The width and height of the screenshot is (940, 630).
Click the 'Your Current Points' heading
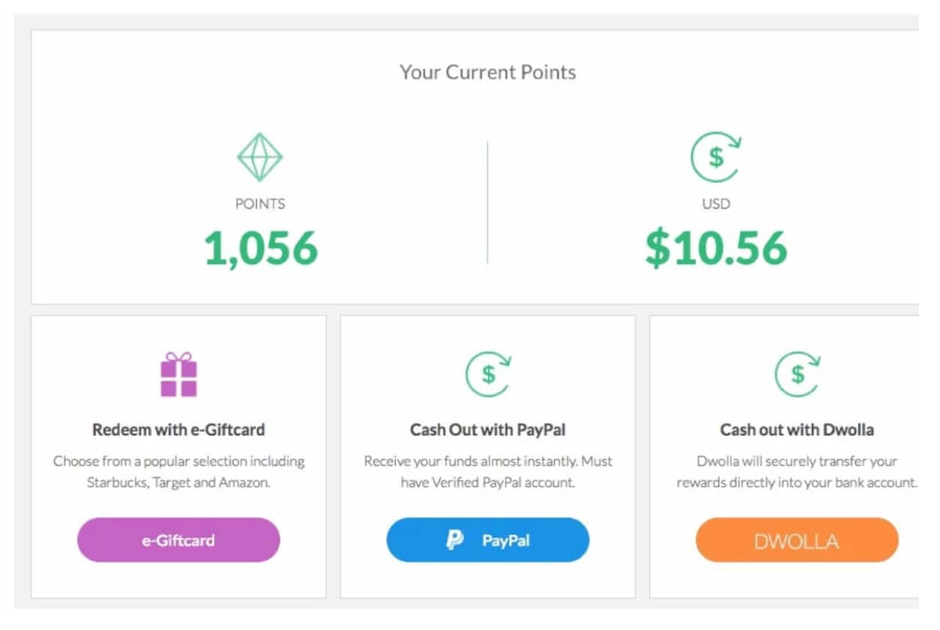click(488, 72)
